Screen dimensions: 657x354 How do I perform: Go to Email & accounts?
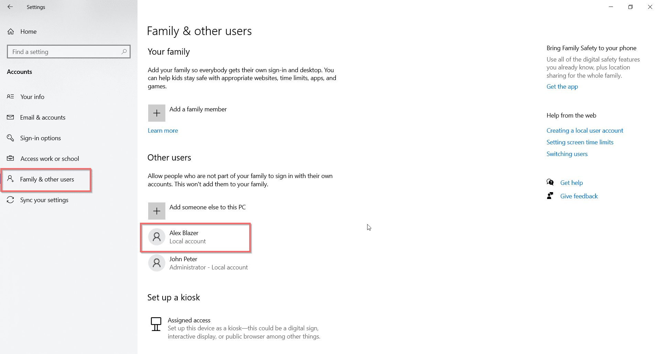click(x=43, y=118)
